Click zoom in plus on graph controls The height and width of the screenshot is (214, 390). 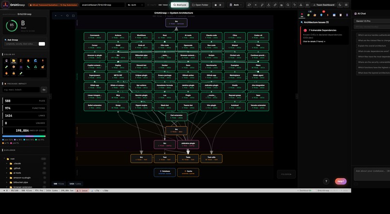click(56, 15)
